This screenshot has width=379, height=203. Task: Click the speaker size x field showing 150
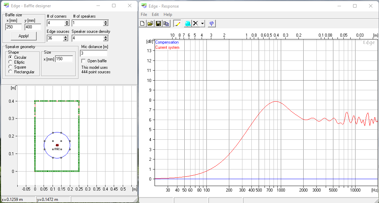pyautogui.click(x=64, y=59)
